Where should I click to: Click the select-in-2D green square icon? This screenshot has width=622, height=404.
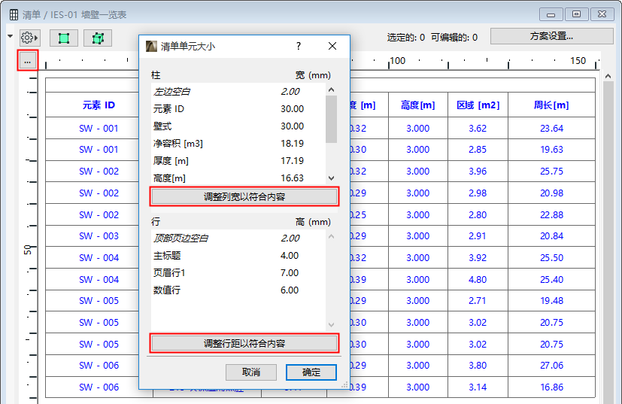click(64, 38)
